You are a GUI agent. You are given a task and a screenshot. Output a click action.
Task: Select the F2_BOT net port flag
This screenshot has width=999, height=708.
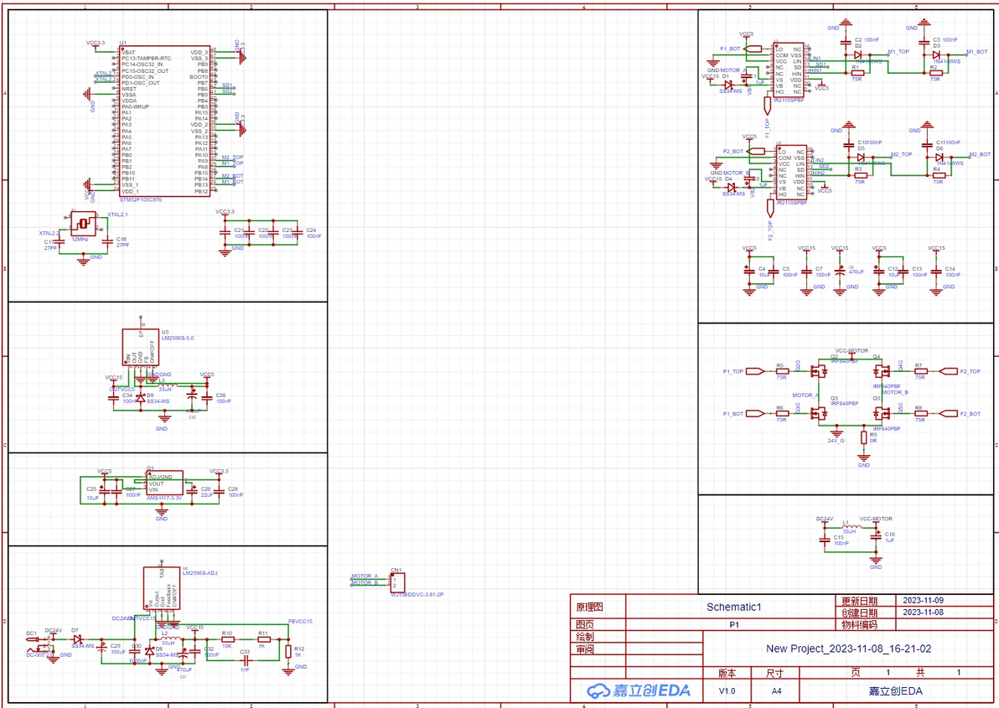949,414
